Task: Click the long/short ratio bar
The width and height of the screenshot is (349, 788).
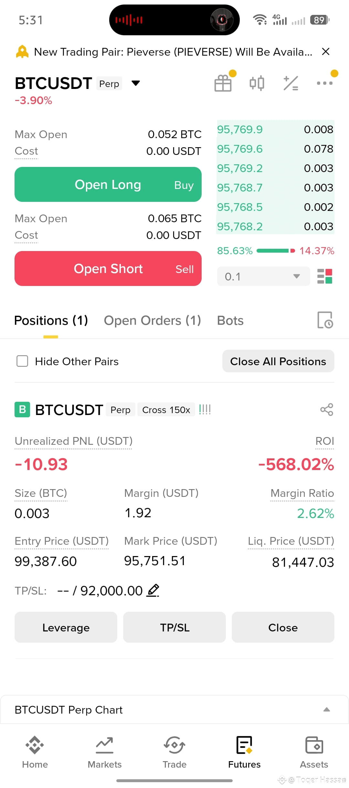Action: click(276, 251)
